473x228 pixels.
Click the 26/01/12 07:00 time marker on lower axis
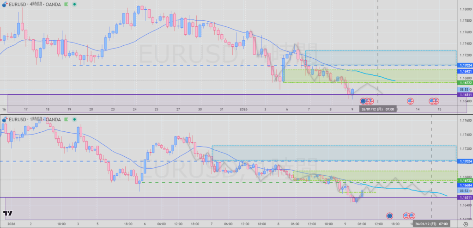coord(431,224)
